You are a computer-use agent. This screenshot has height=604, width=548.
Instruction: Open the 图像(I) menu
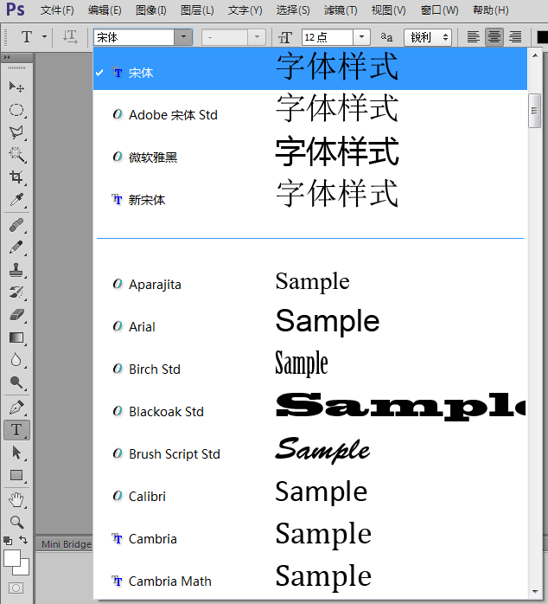point(151,10)
